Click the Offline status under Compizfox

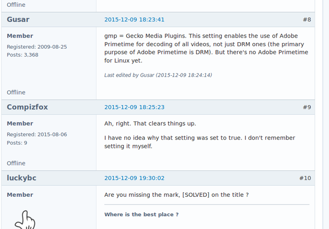click(16, 163)
